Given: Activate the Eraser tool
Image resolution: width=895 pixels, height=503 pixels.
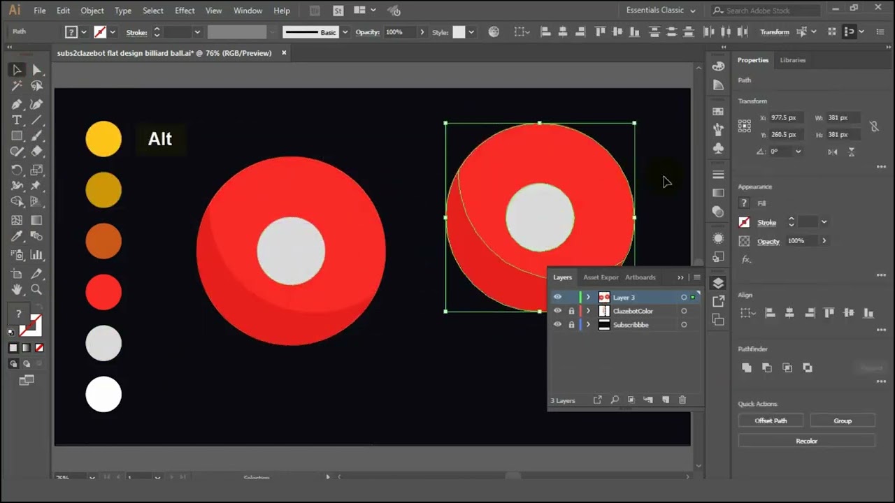Looking at the screenshot, I should click(x=37, y=152).
